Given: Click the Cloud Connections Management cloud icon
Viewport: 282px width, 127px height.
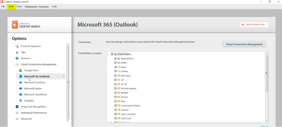Looking at the screenshot, I should click(x=17, y=64).
